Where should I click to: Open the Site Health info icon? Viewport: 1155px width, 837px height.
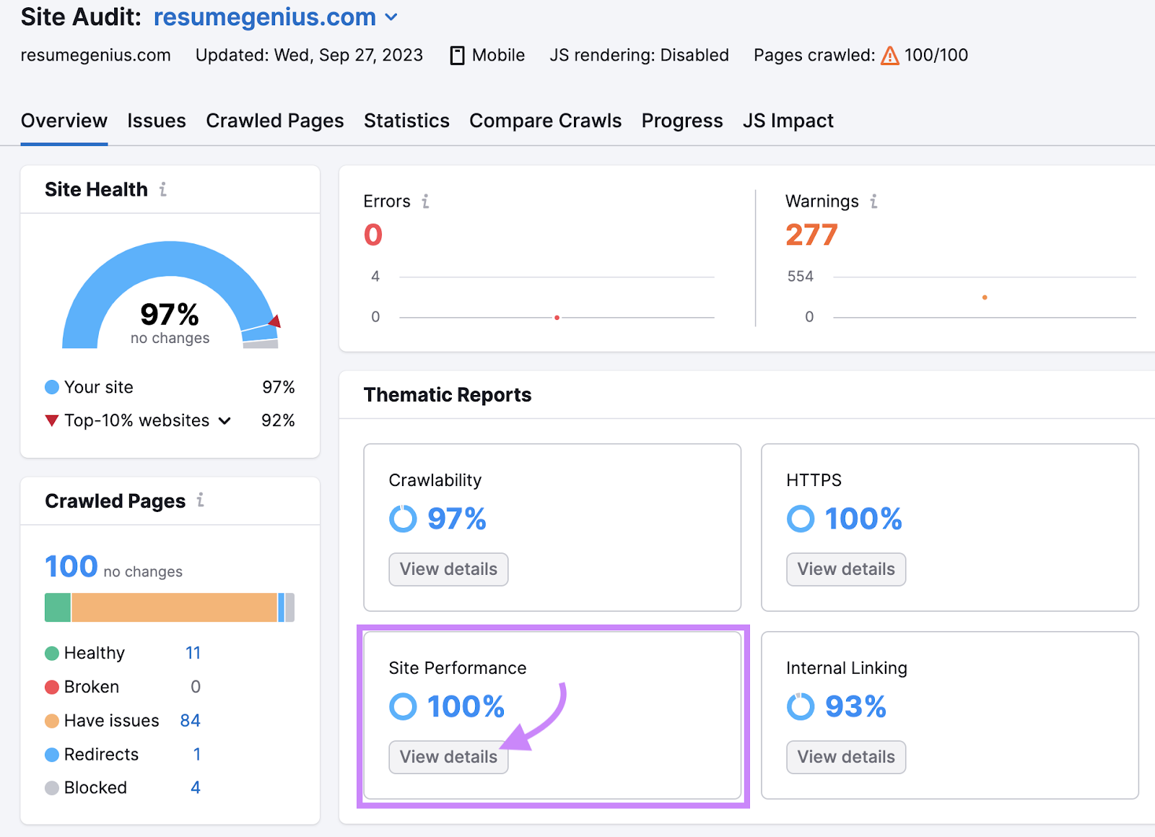163,189
